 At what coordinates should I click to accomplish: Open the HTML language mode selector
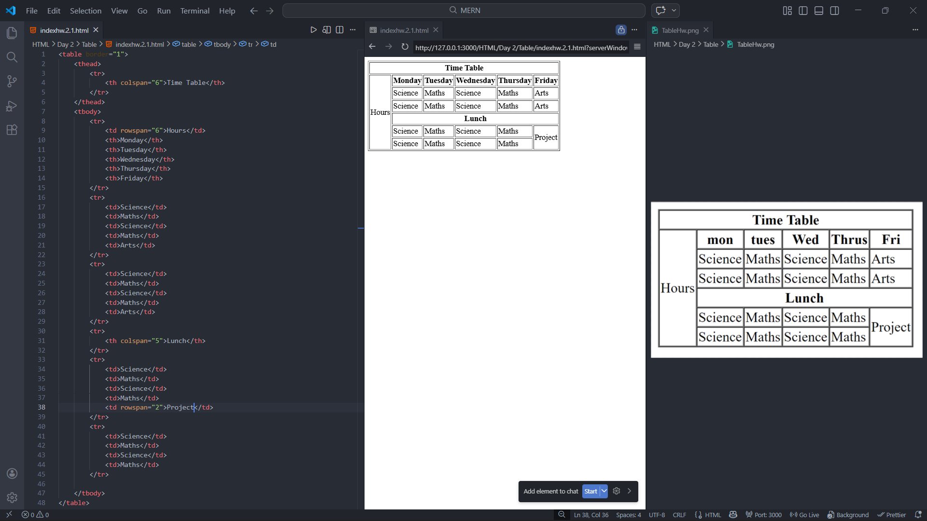713,515
